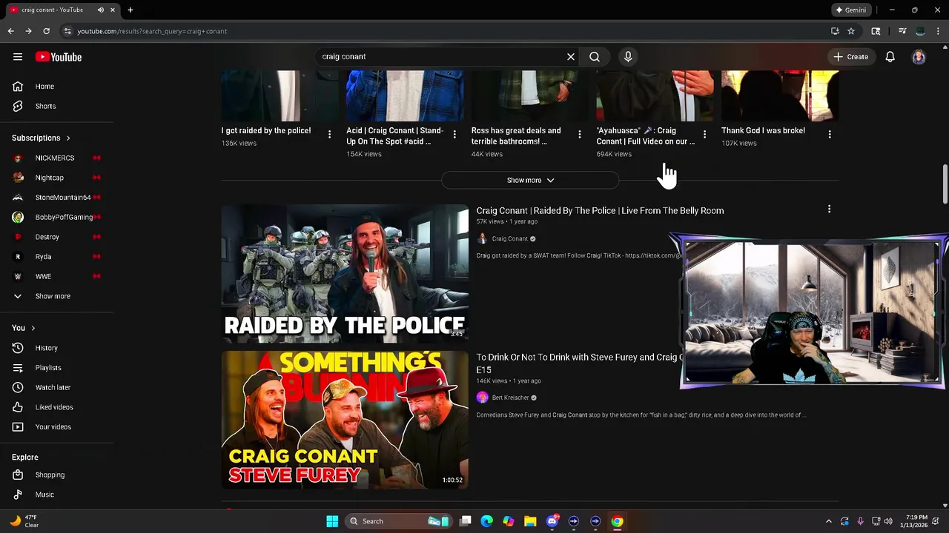Expand the Subscriptions section chevron
This screenshot has height=533, width=949.
[x=68, y=138]
